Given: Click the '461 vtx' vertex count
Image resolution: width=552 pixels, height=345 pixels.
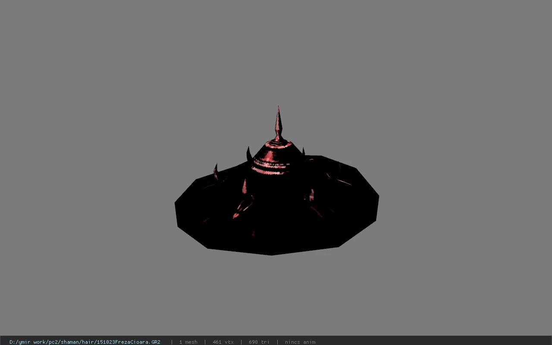Looking at the screenshot, I should (x=223, y=342).
